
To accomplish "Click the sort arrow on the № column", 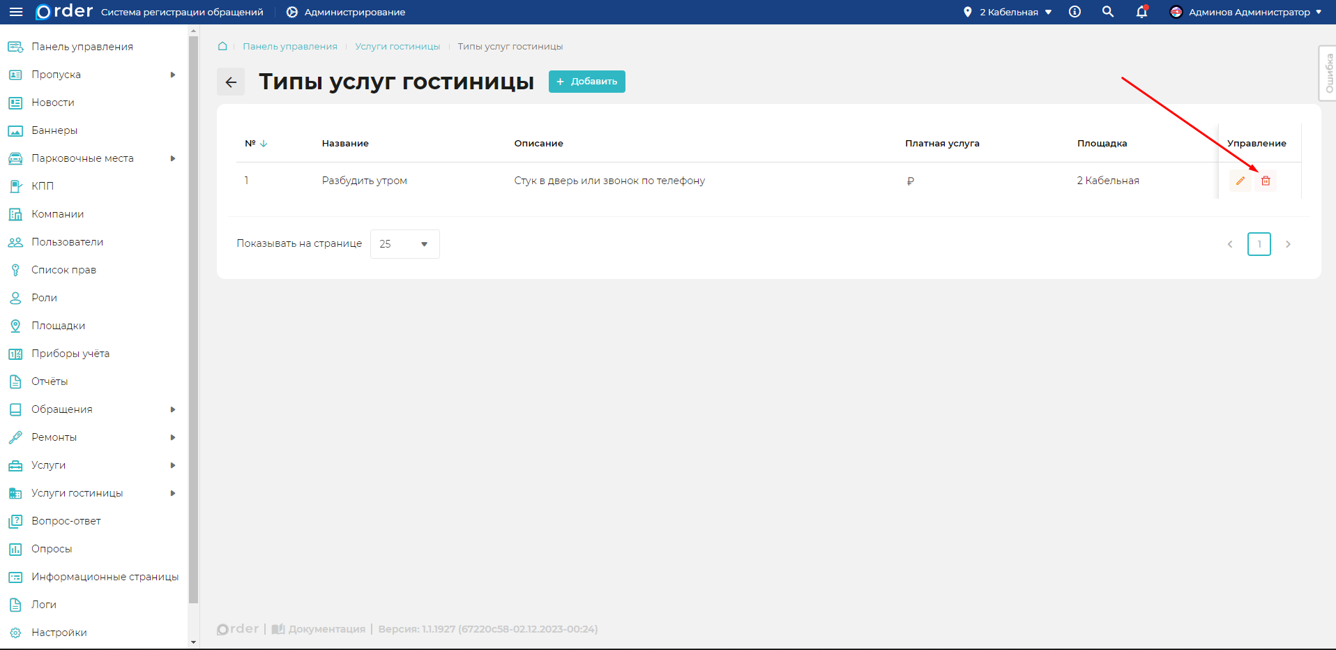I will pos(264,143).
